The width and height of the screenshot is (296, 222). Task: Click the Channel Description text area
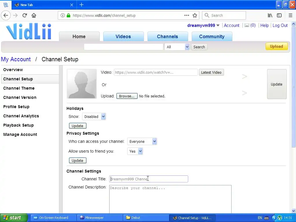(170, 199)
